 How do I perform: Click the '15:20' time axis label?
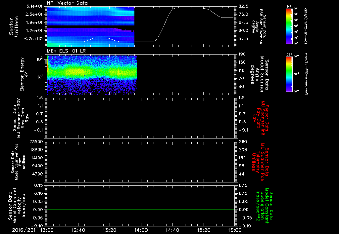click(x=204, y=230)
